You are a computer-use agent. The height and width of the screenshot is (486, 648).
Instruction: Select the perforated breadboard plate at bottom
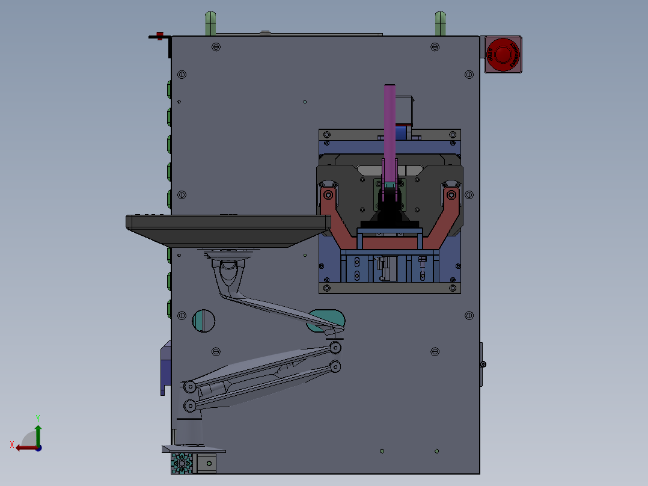tap(180, 463)
